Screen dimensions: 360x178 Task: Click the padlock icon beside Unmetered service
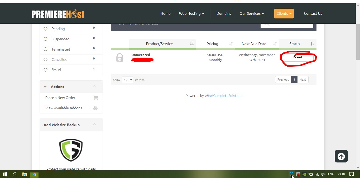coord(120,57)
